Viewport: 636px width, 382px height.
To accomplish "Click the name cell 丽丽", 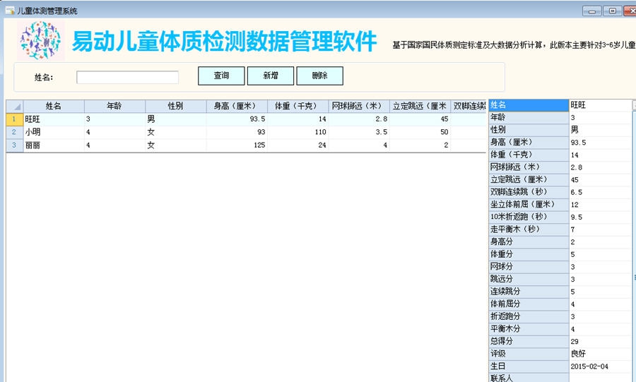I will 54,145.
